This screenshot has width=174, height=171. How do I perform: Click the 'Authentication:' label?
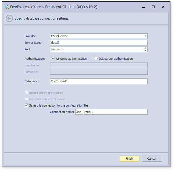point(35,59)
